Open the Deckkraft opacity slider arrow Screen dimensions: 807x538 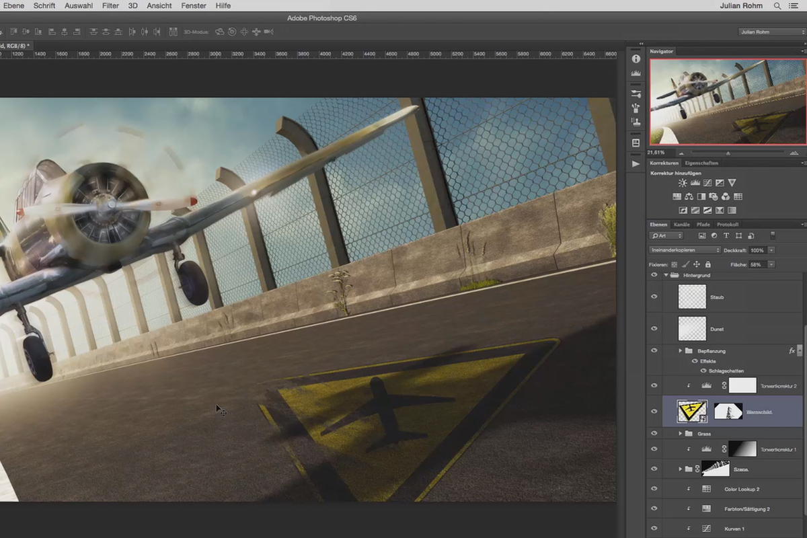tap(771, 250)
